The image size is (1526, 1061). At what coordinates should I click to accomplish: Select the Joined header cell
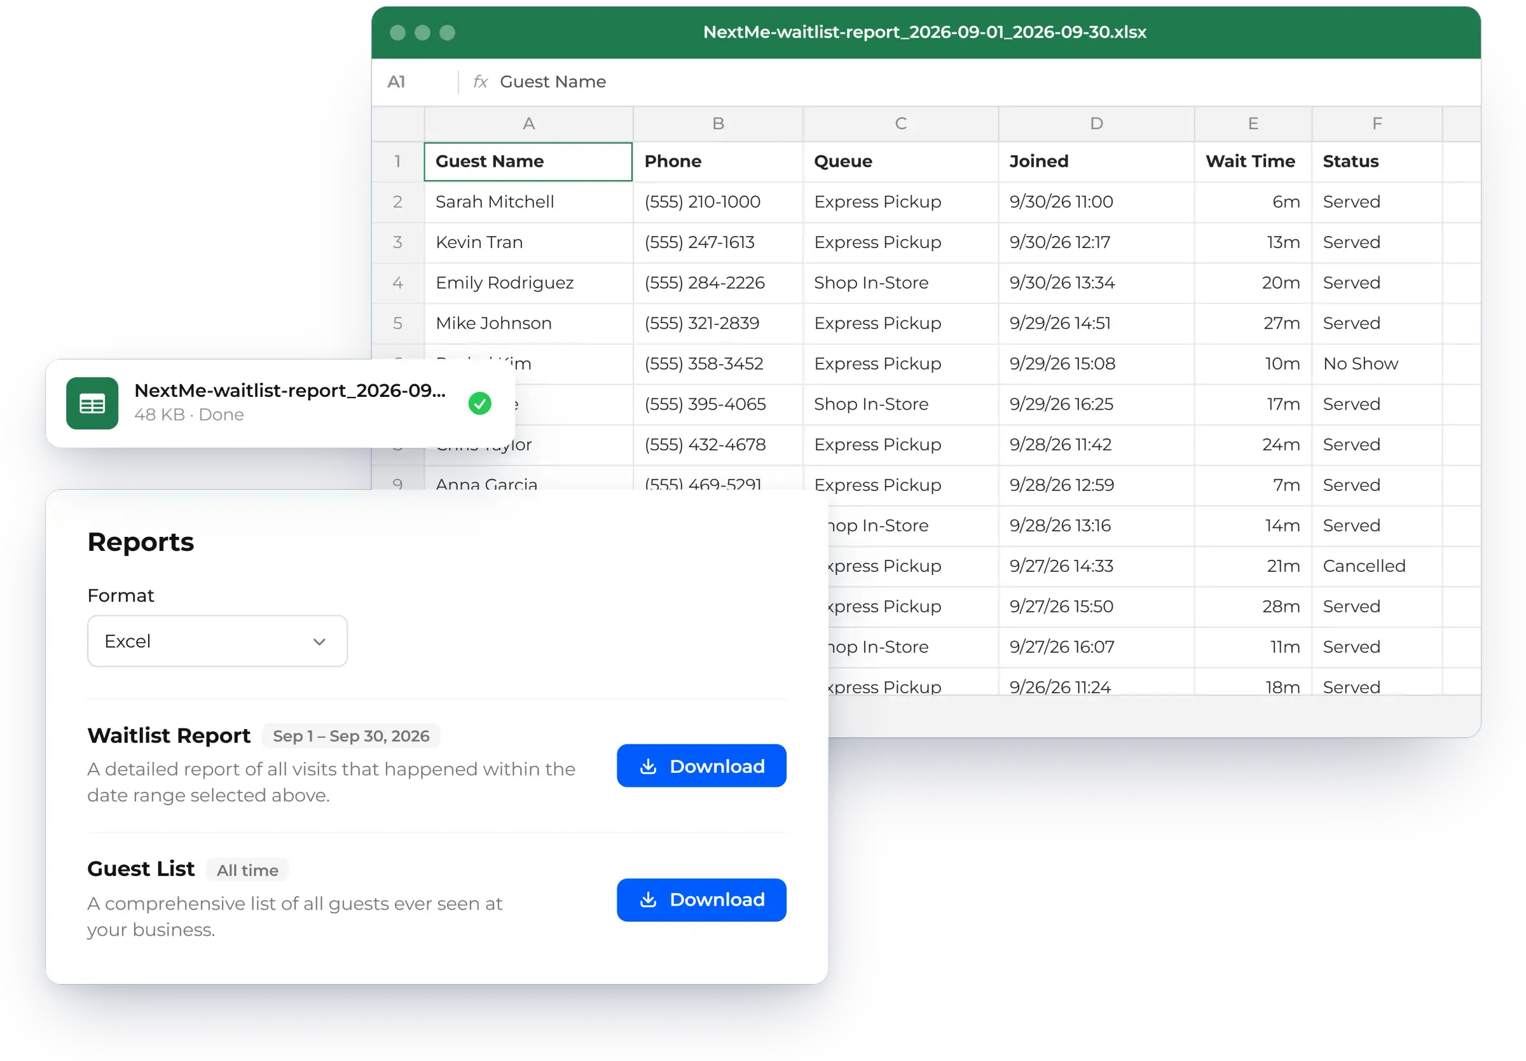click(x=1096, y=162)
